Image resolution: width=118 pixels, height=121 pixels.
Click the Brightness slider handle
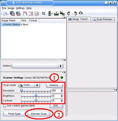click(x=36, y=95)
